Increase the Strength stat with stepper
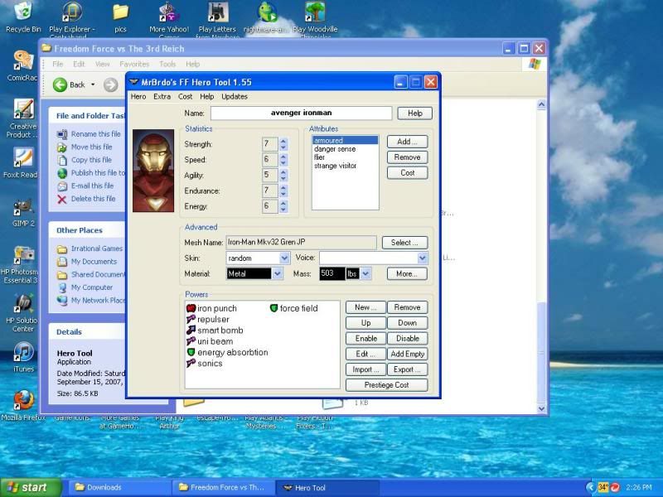 pyautogui.click(x=283, y=141)
